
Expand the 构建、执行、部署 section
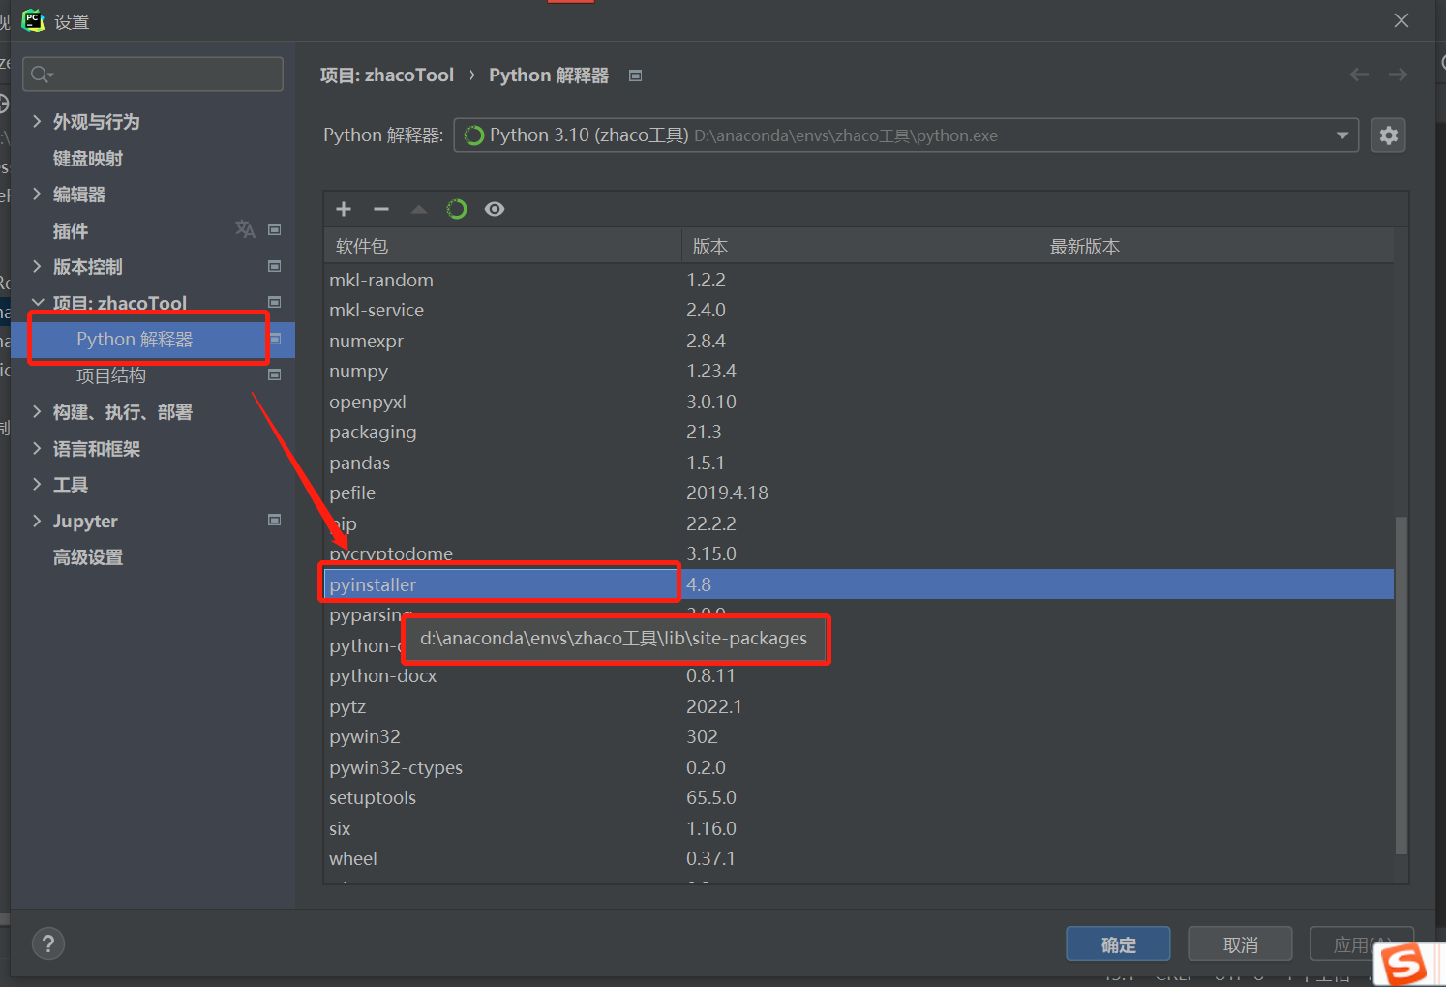(37, 411)
